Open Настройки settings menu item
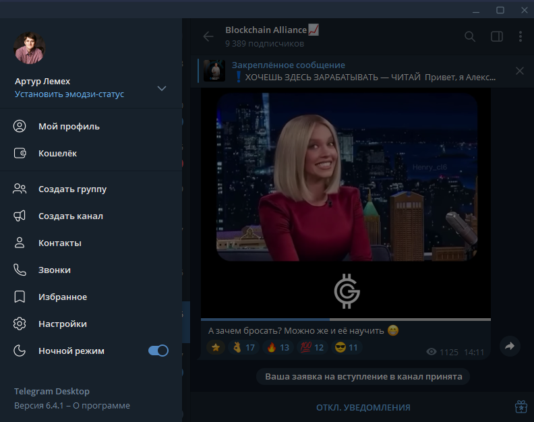The height and width of the screenshot is (422, 534). [x=91, y=324]
